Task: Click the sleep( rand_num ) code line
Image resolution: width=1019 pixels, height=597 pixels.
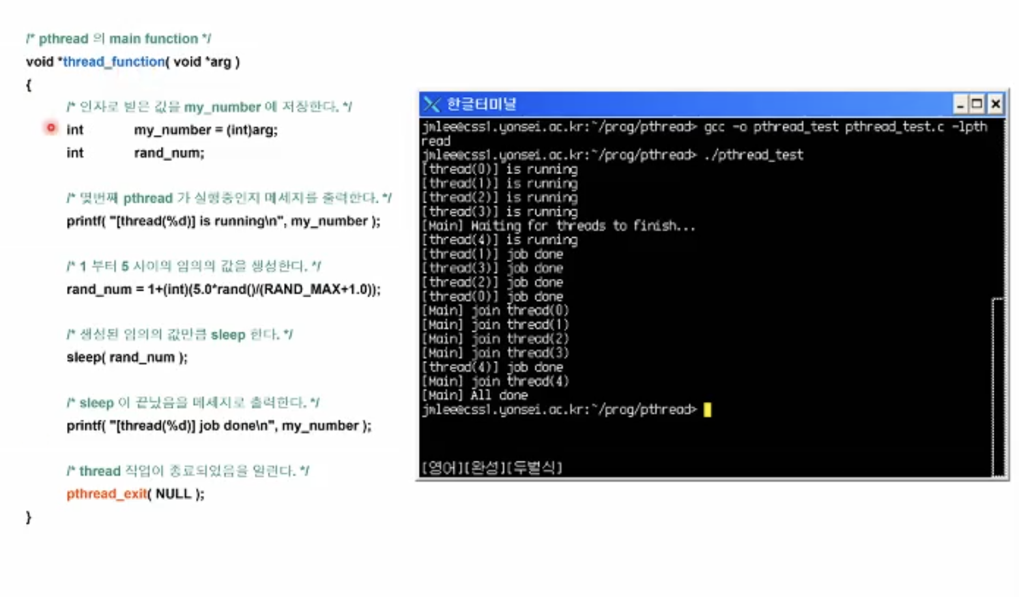Action: click(x=127, y=358)
